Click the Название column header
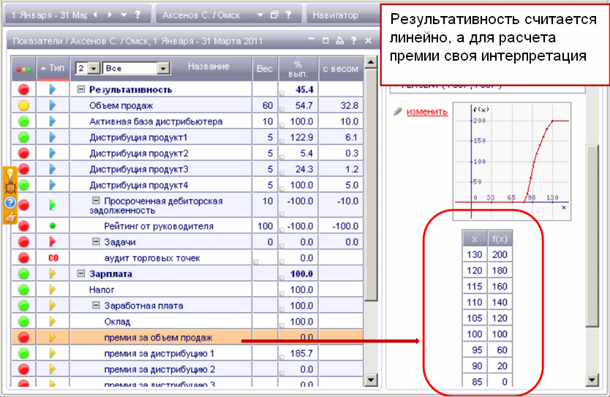Viewport: 610px width, 397px height. pos(208,67)
